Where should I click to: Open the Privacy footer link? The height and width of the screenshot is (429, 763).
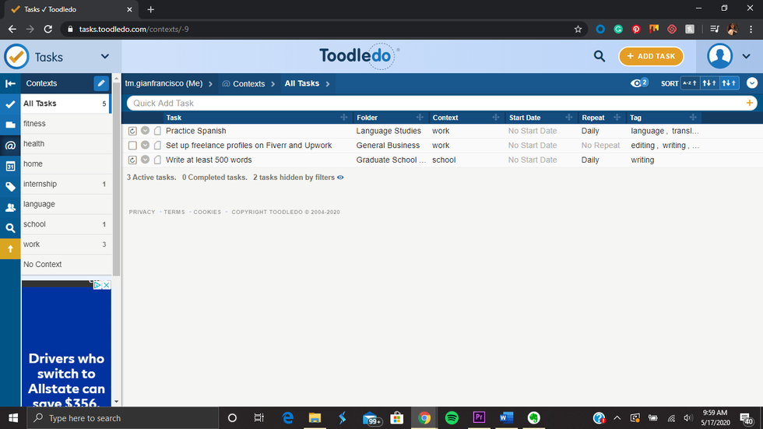pyautogui.click(x=142, y=212)
